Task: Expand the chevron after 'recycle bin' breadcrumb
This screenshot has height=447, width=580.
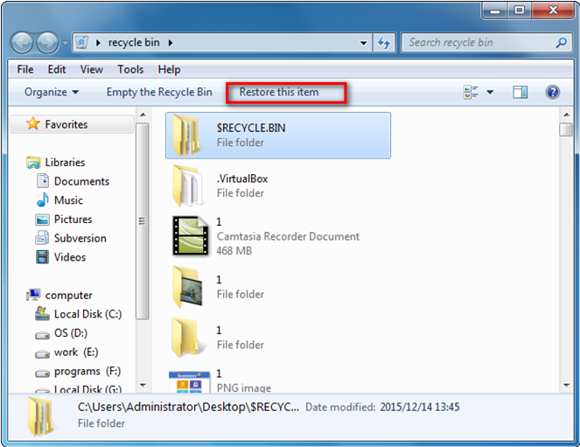Action: coord(171,43)
